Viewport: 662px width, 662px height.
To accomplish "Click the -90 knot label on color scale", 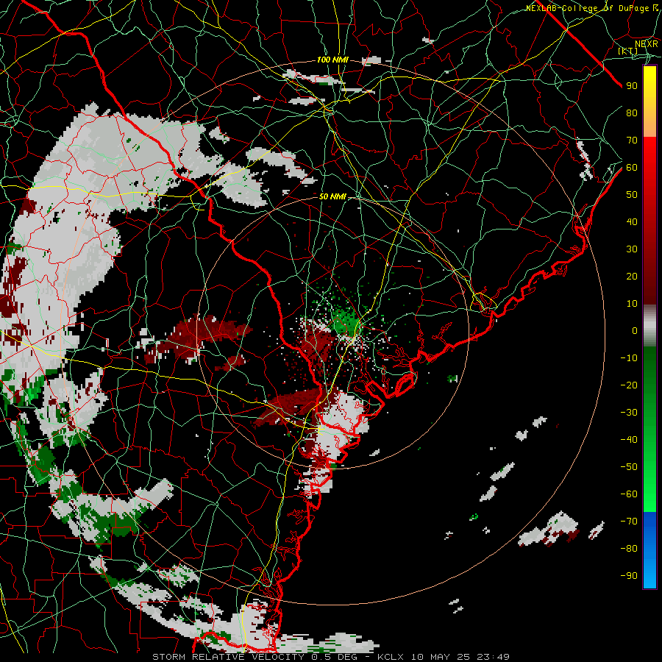I will click(629, 576).
